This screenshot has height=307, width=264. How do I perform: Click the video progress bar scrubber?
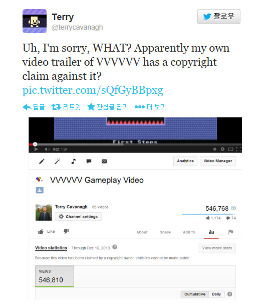pyautogui.click(x=35, y=144)
